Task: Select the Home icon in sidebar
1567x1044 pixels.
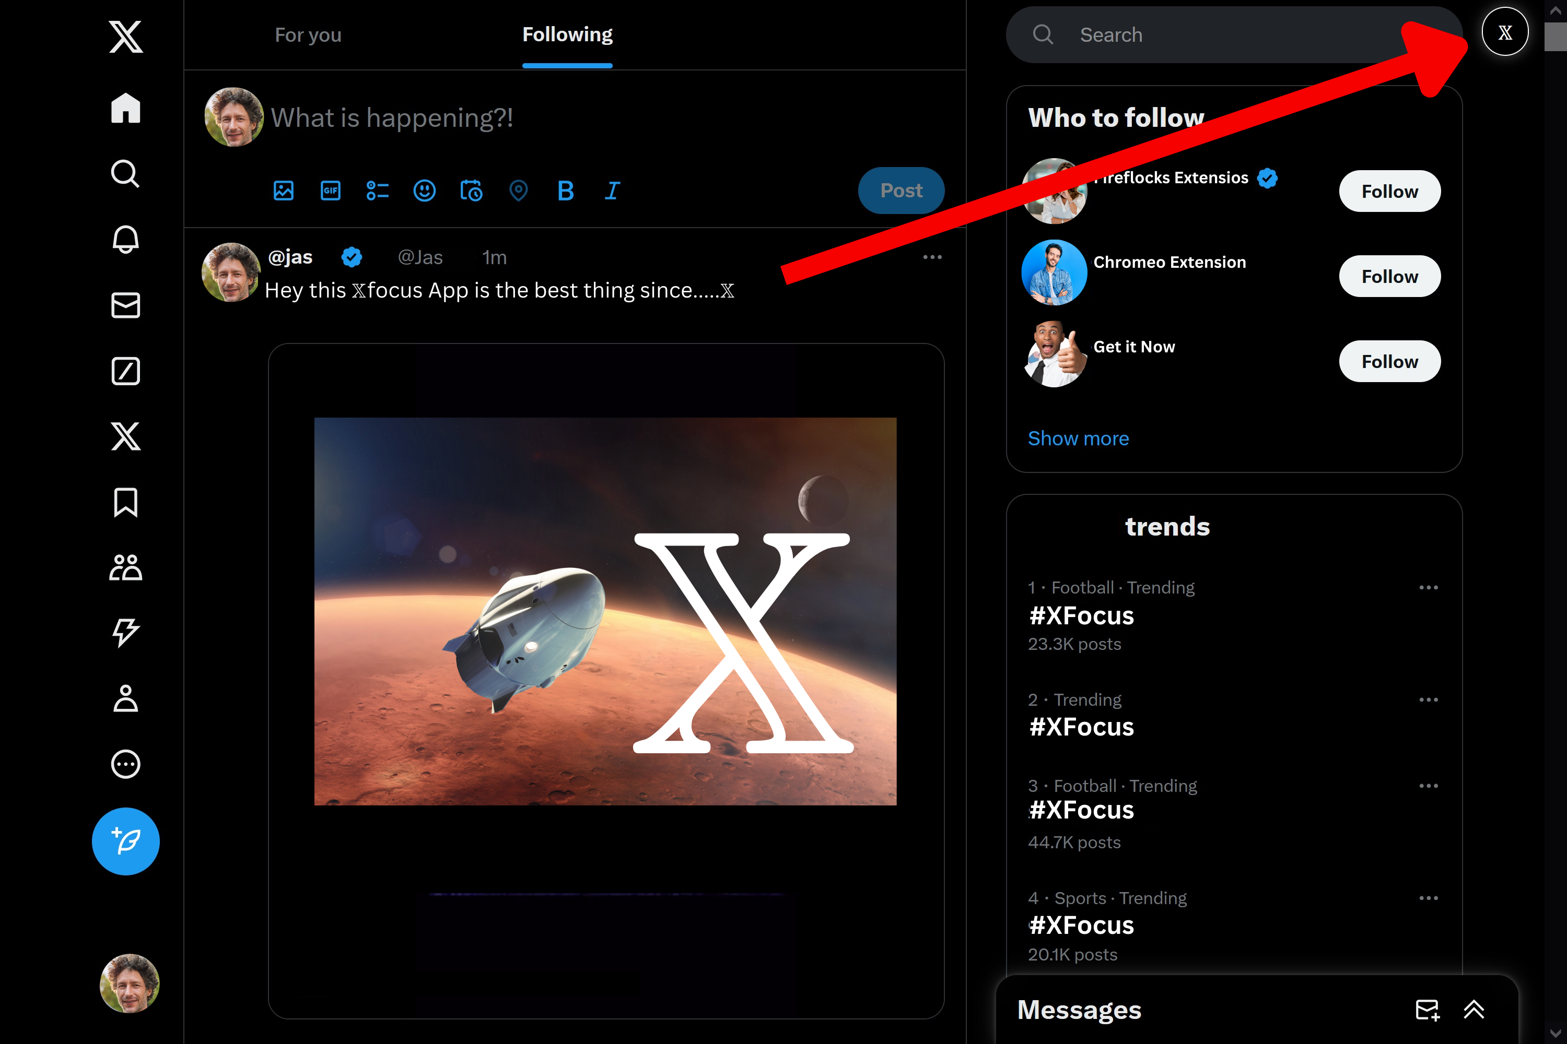Action: click(x=125, y=108)
